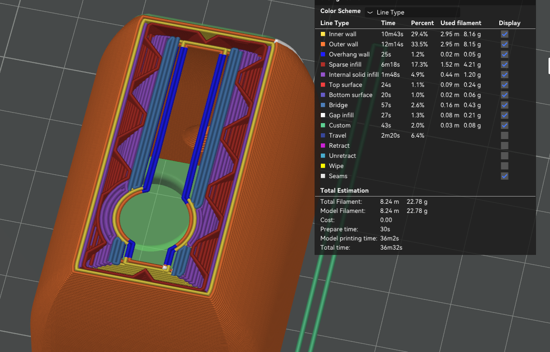Open the Color Scheme Line Type dropdown
550x352 pixels.
tap(412, 12)
